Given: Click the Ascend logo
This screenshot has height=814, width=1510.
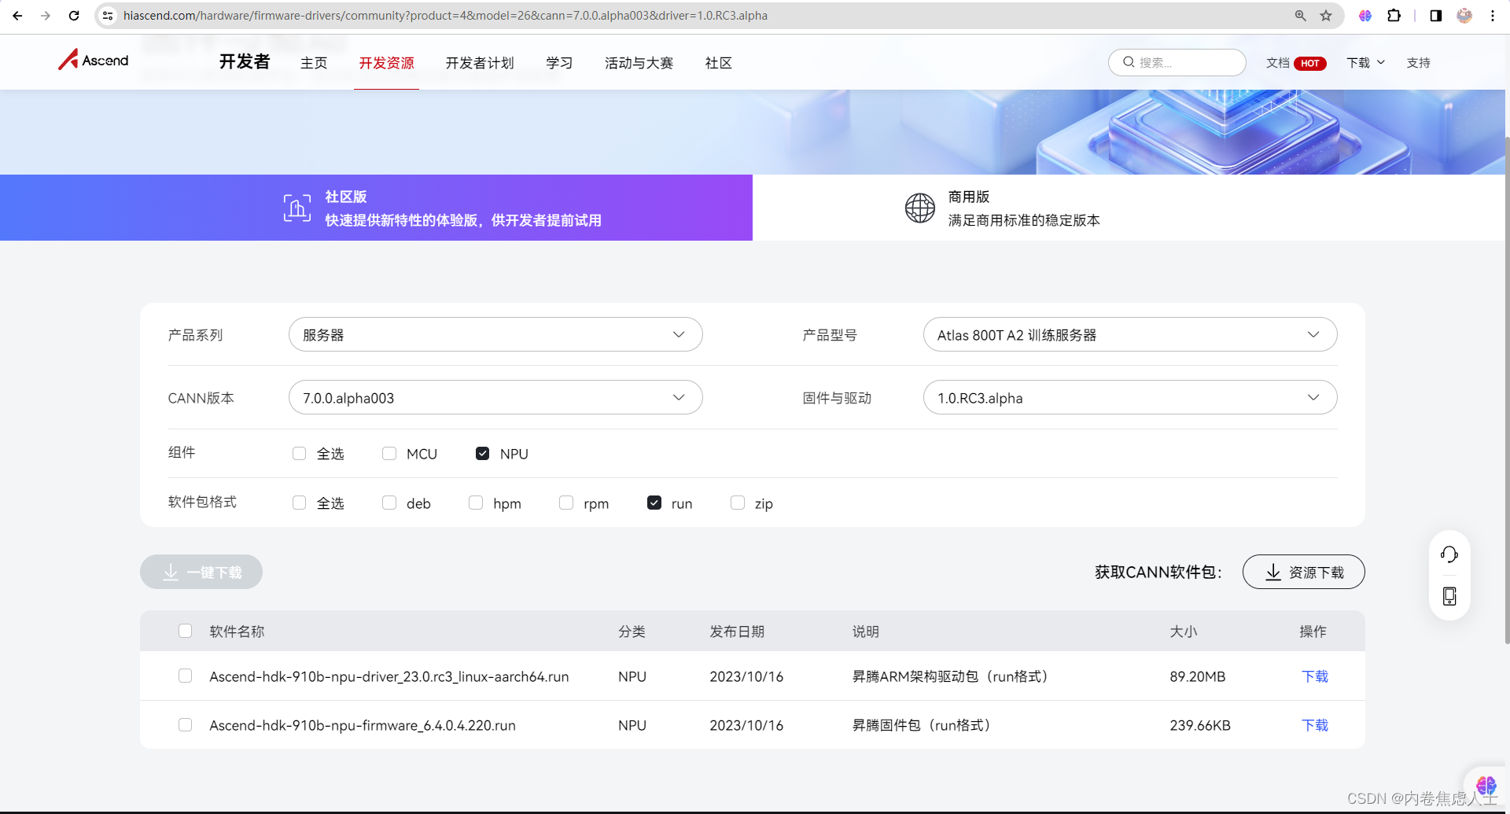Looking at the screenshot, I should click(x=93, y=60).
